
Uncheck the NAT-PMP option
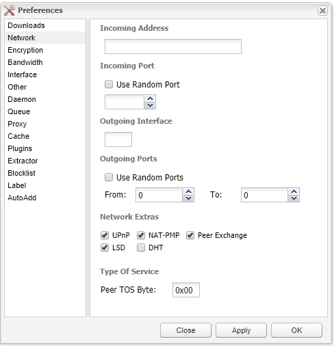tap(141, 235)
